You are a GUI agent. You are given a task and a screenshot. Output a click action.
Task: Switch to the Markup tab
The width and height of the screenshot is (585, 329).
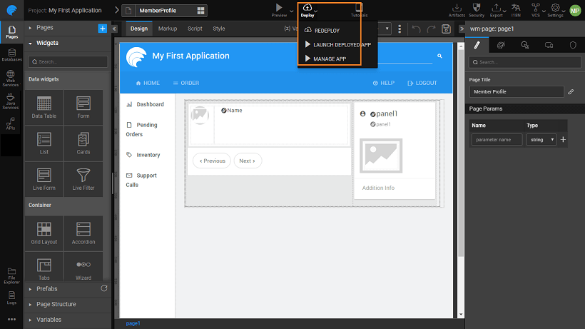click(x=168, y=29)
